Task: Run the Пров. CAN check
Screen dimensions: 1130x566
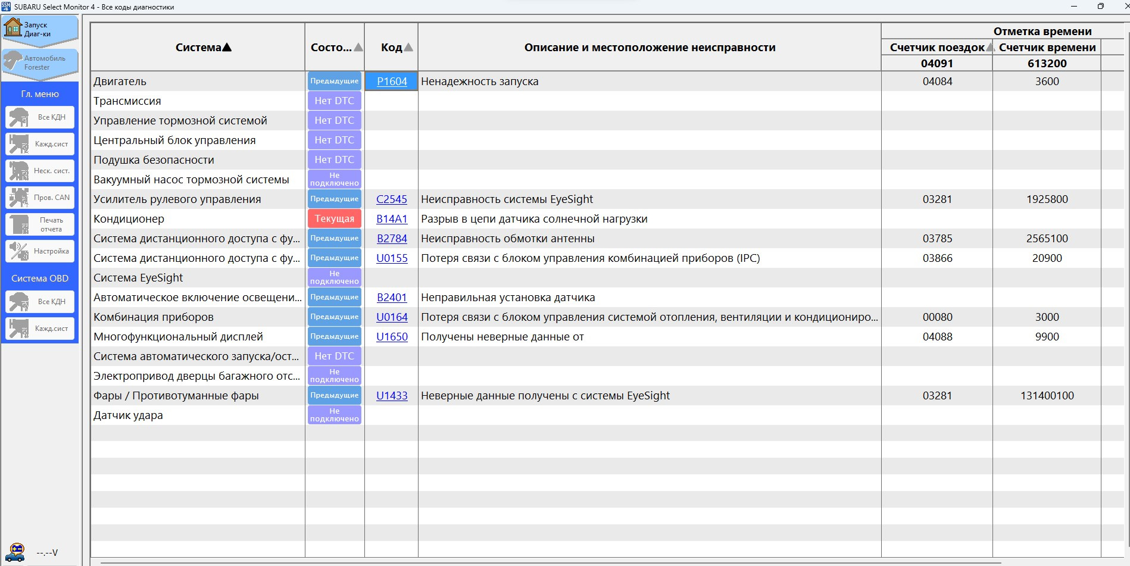Action: pyautogui.click(x=40, y=198)
